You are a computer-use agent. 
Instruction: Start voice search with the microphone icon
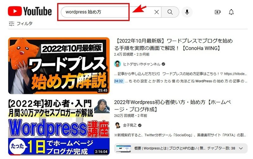(x=187, y=12)
